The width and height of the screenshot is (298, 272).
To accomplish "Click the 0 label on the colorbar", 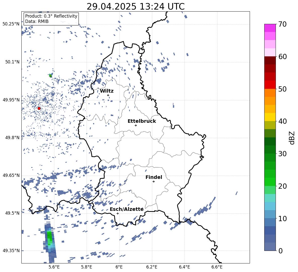I will click(x=281, y=251).
